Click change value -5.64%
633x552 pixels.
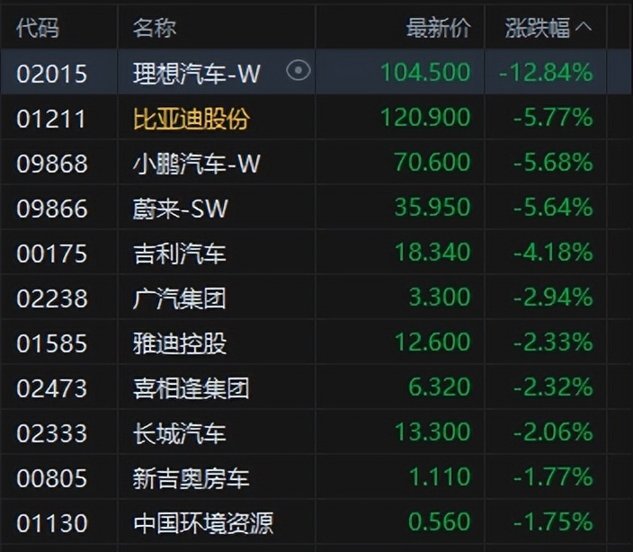click(553, 208)
